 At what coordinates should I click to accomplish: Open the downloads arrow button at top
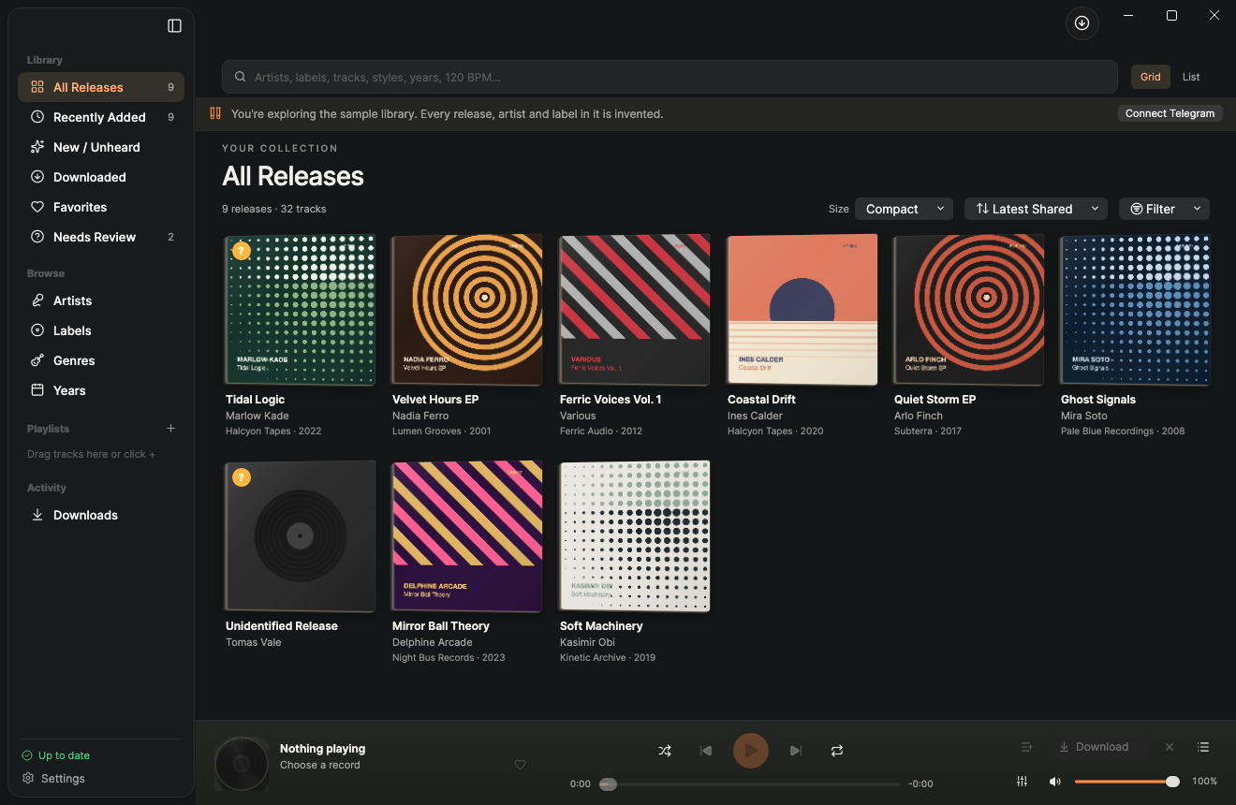[x=1082, y=23]
